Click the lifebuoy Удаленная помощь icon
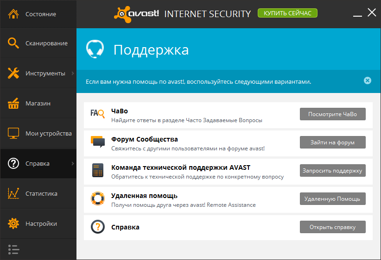The image size is (381, 260). (98, 199)
